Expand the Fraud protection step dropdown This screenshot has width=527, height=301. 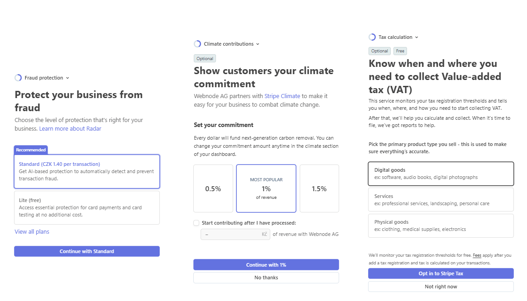[x=67, y=78]
